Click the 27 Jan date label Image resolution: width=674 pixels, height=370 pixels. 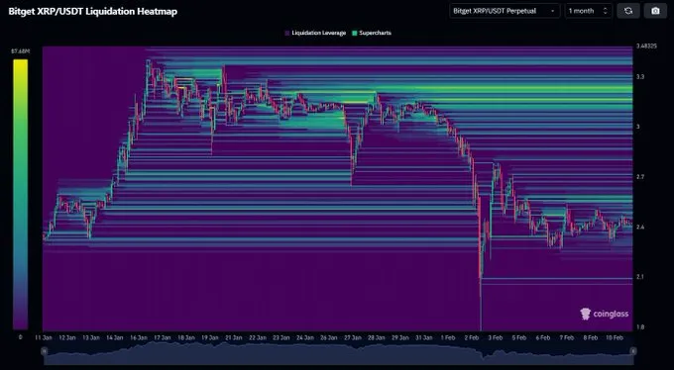(x=353, y=337)
